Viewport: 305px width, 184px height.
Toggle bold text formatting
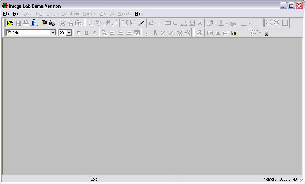point(78,33)
